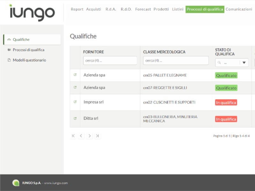Click the Qualificato badge for cm05-PALLET E LEGNAME
The image size is (255, 191).
(226, 75)
